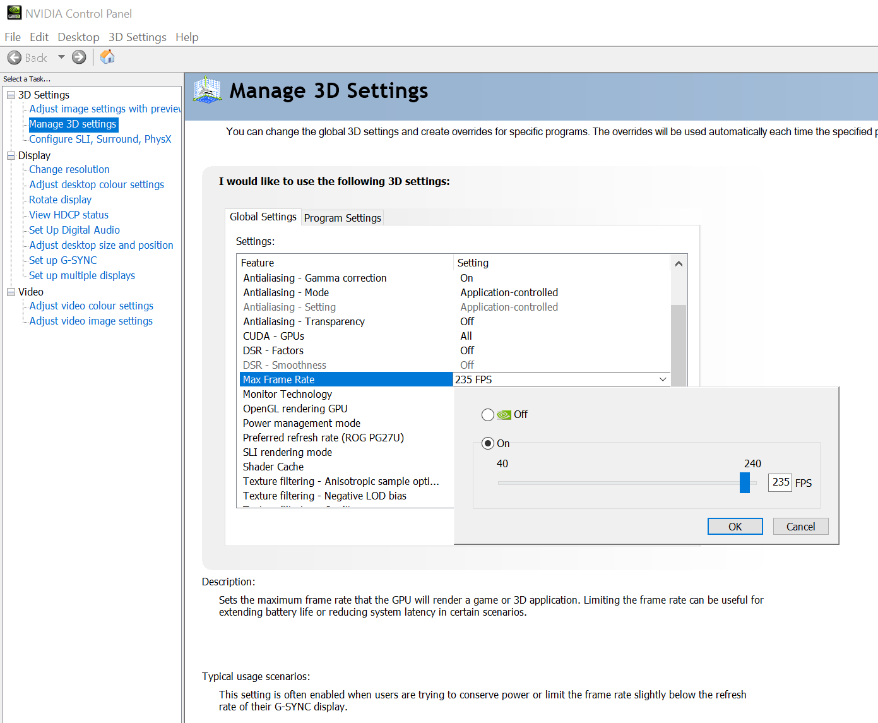Collapse the 3D Settings tree node
878x723 pixels.
coord(11,95)
